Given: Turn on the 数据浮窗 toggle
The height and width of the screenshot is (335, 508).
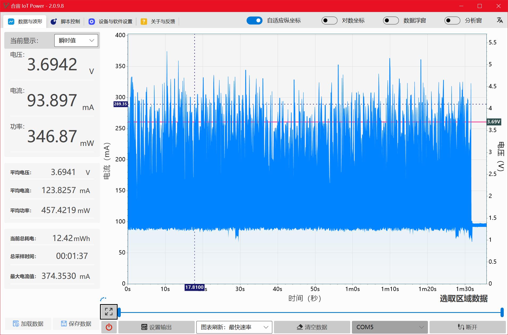Looking at the screenshot, I should pyautogui.click(x=391, y=21).
